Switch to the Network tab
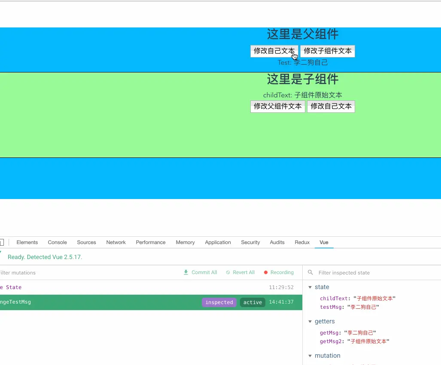This screenshot has width=441, height=365. coord(116,242)
